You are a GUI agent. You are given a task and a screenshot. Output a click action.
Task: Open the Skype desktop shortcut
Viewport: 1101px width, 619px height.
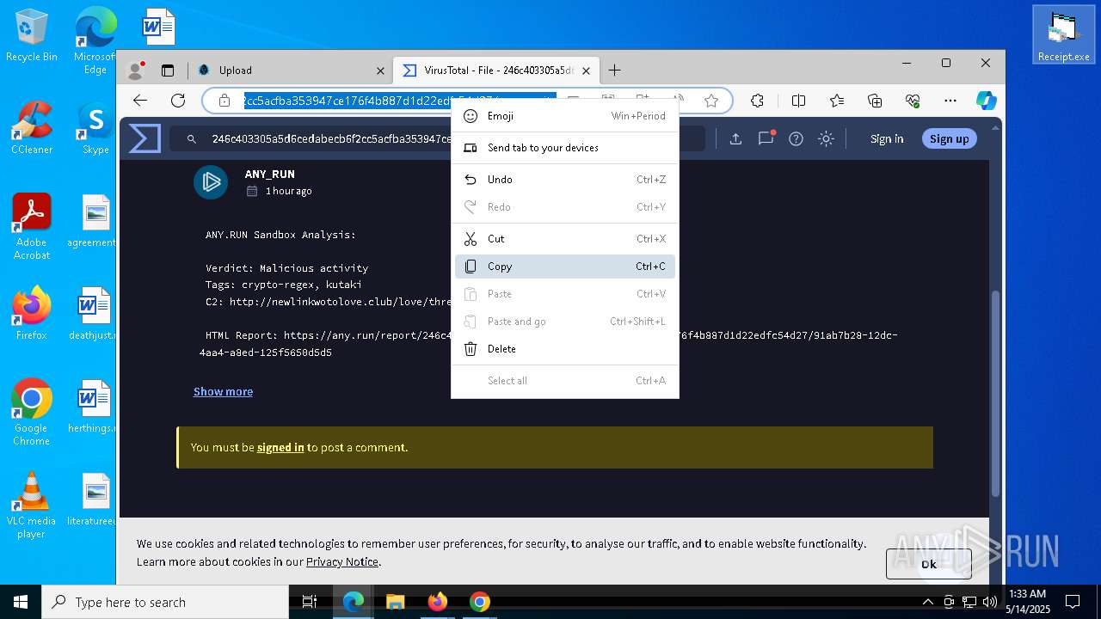[x=95, y=127]
